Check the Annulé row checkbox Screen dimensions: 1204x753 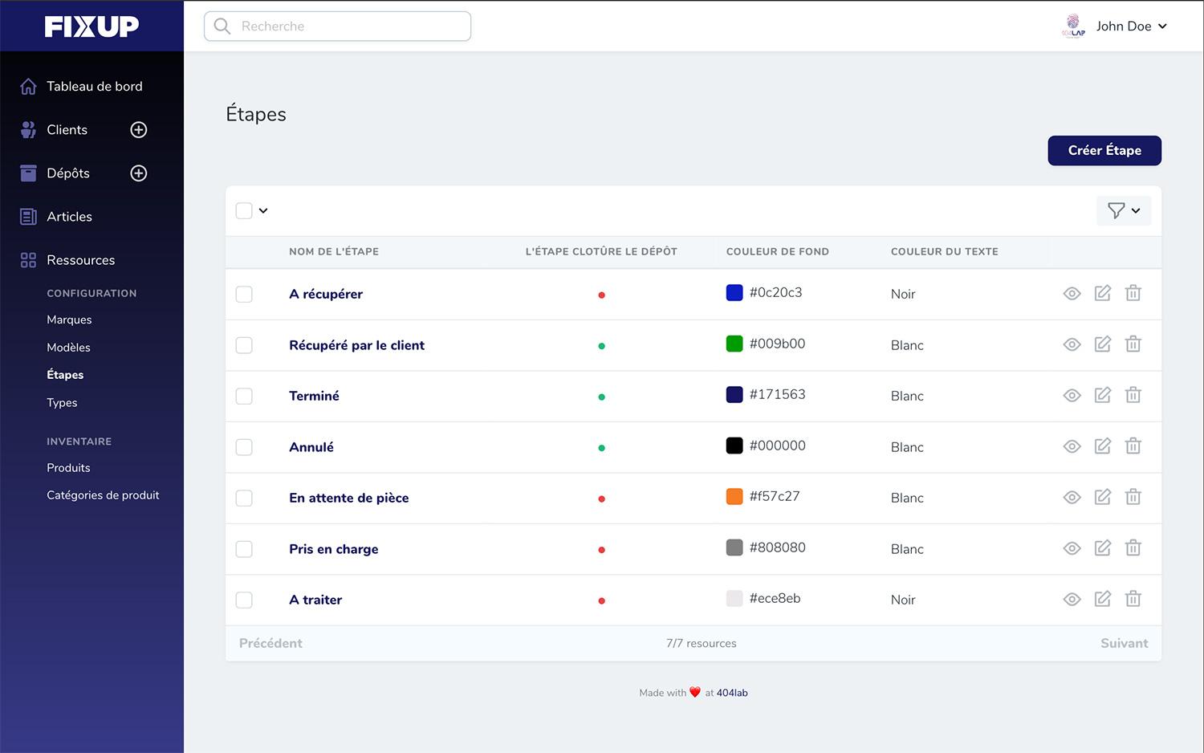coord(244,447)
